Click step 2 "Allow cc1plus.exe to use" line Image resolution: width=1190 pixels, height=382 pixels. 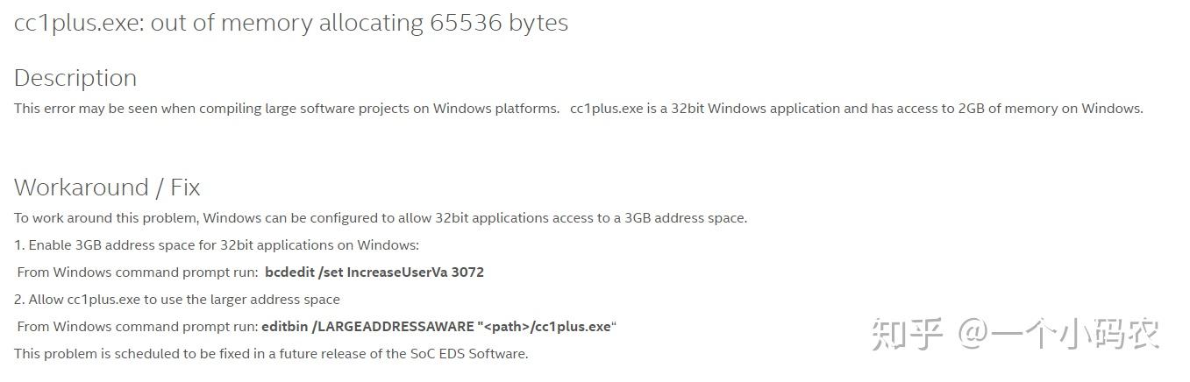click(176, 300)
